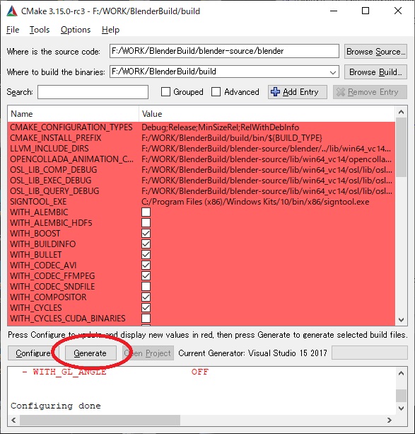This screenshot has height=434, width=415.
Task: Select the SIGNTOOL_EXE entry name
Action: [x=38, y=202]
